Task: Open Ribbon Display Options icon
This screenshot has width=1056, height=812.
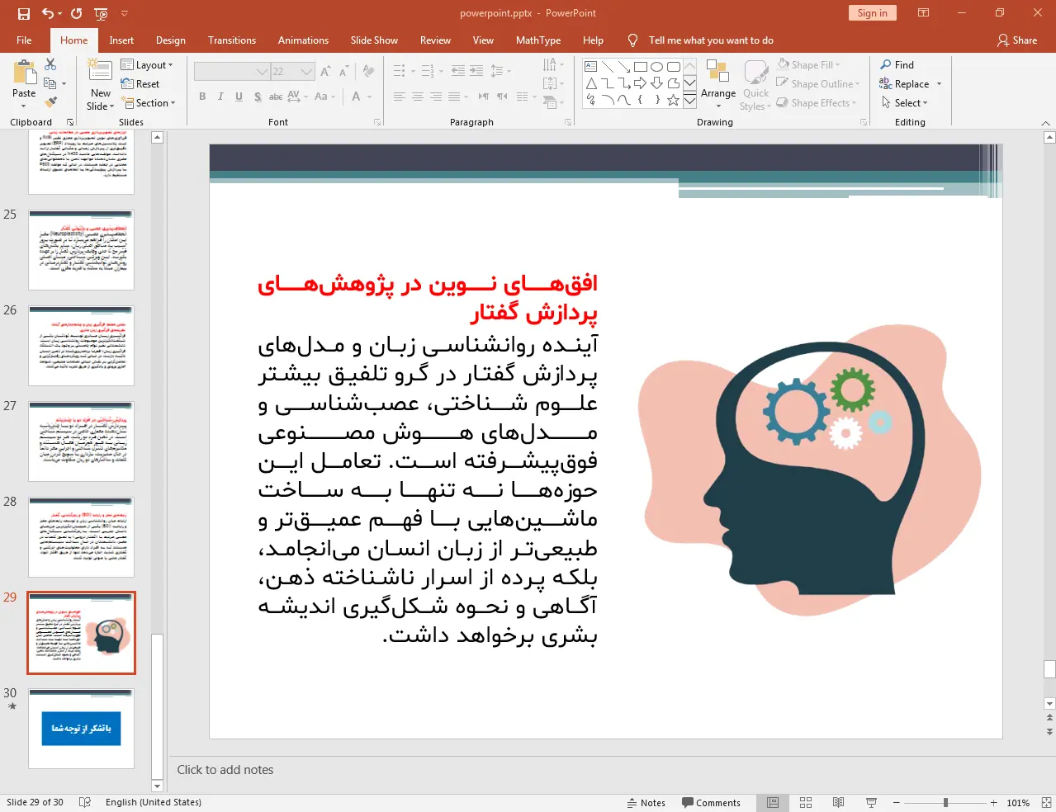Action: (924, 13)
